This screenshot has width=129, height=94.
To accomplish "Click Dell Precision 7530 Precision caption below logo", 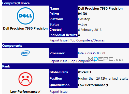I will pos(25,28).
